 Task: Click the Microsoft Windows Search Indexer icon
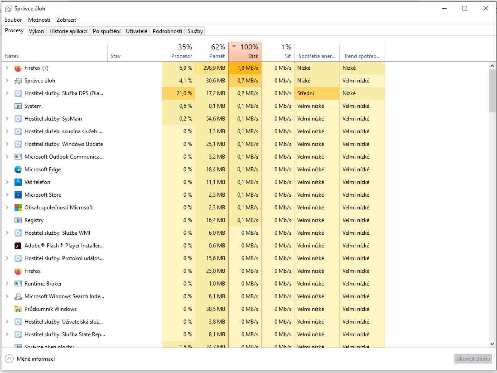(x=18, y=296)
